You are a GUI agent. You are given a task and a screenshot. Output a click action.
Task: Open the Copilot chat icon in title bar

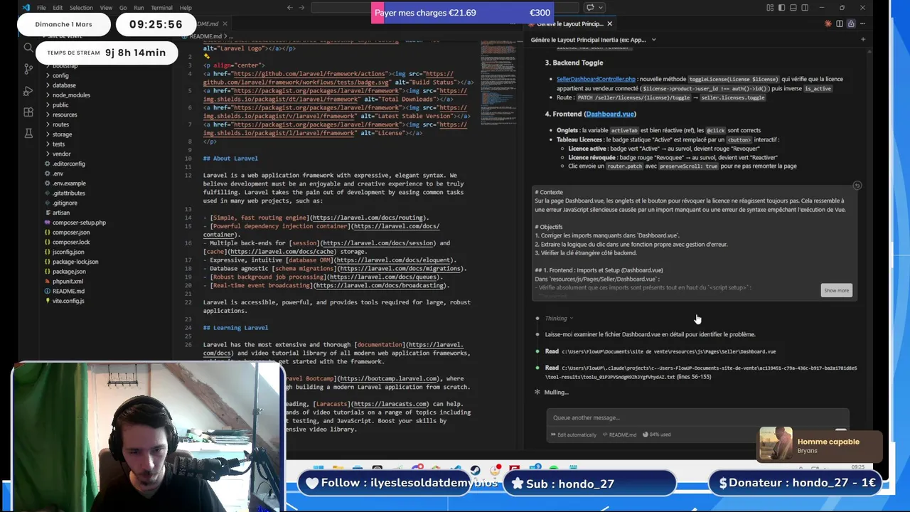(589, 8)
